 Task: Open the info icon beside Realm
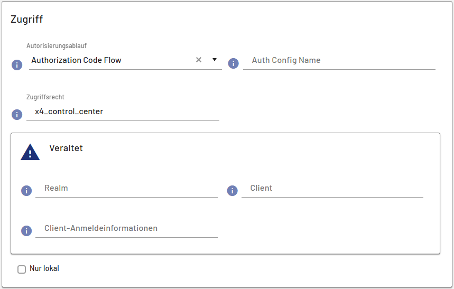click(x=26, y=191)
